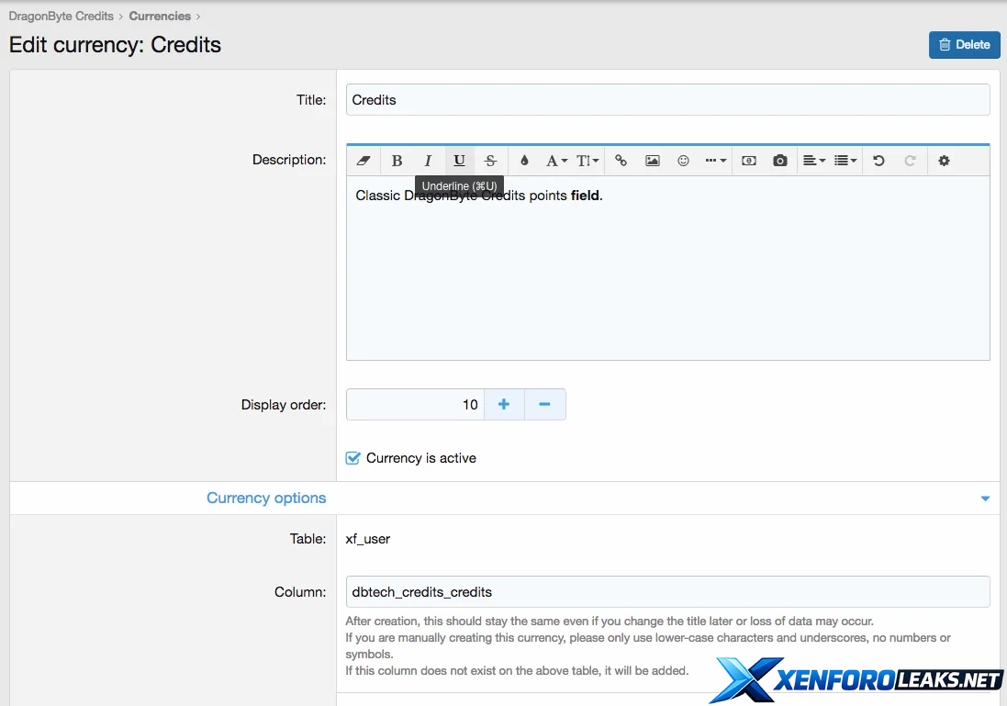
Task: Click the Remove formatting eraser icon
Action: point(364,161)
